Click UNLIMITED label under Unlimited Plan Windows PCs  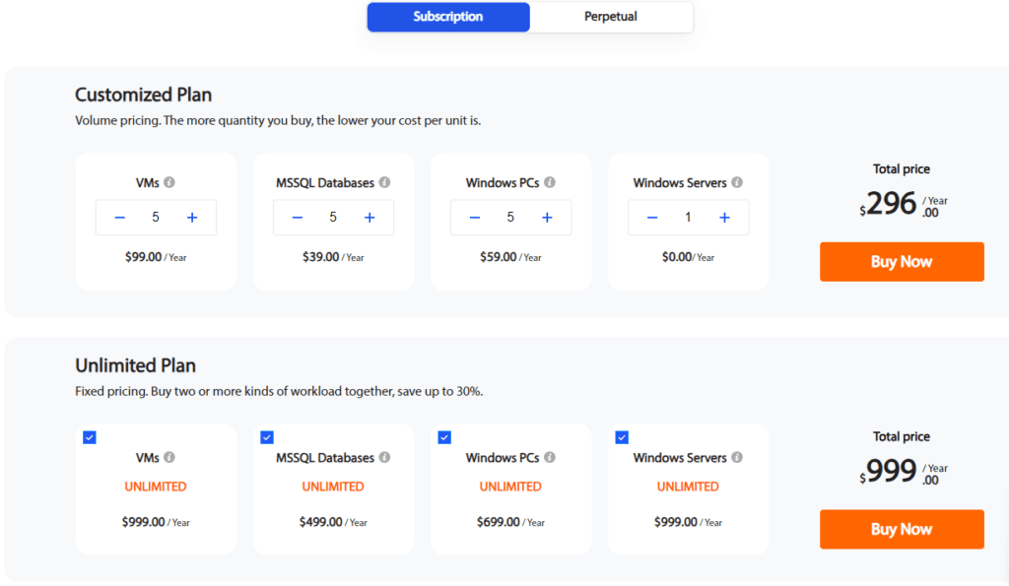[511, 487]
